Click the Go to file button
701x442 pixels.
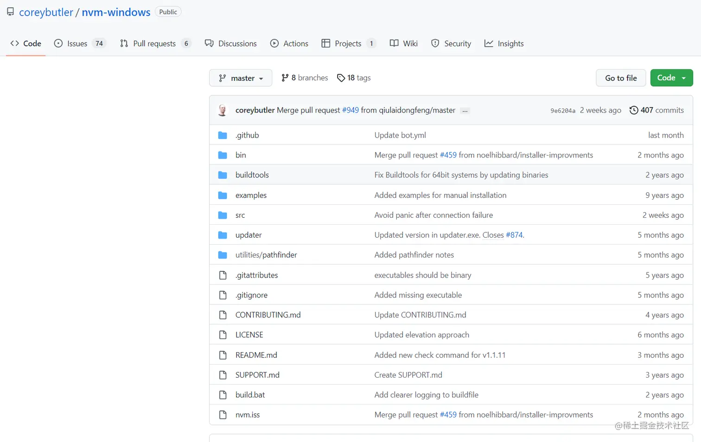[621, 78]
